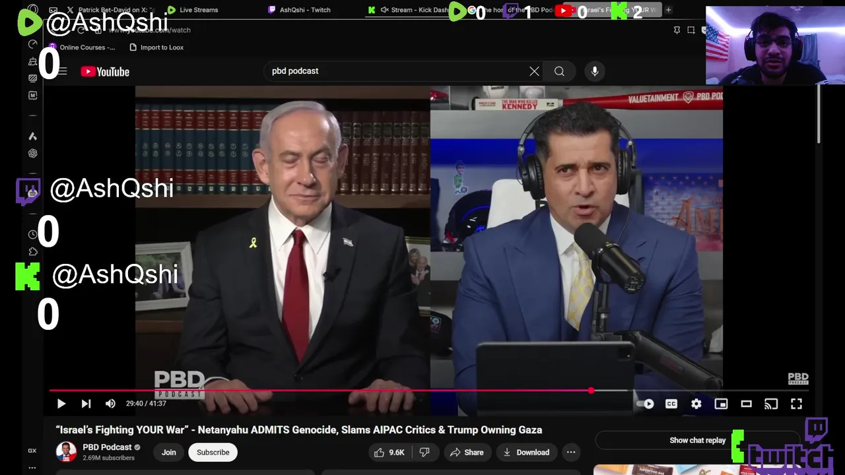The height and width of the screenshot is (475, 845).
Task: Open the sidebar history clock icon
Action: [32, 235]
